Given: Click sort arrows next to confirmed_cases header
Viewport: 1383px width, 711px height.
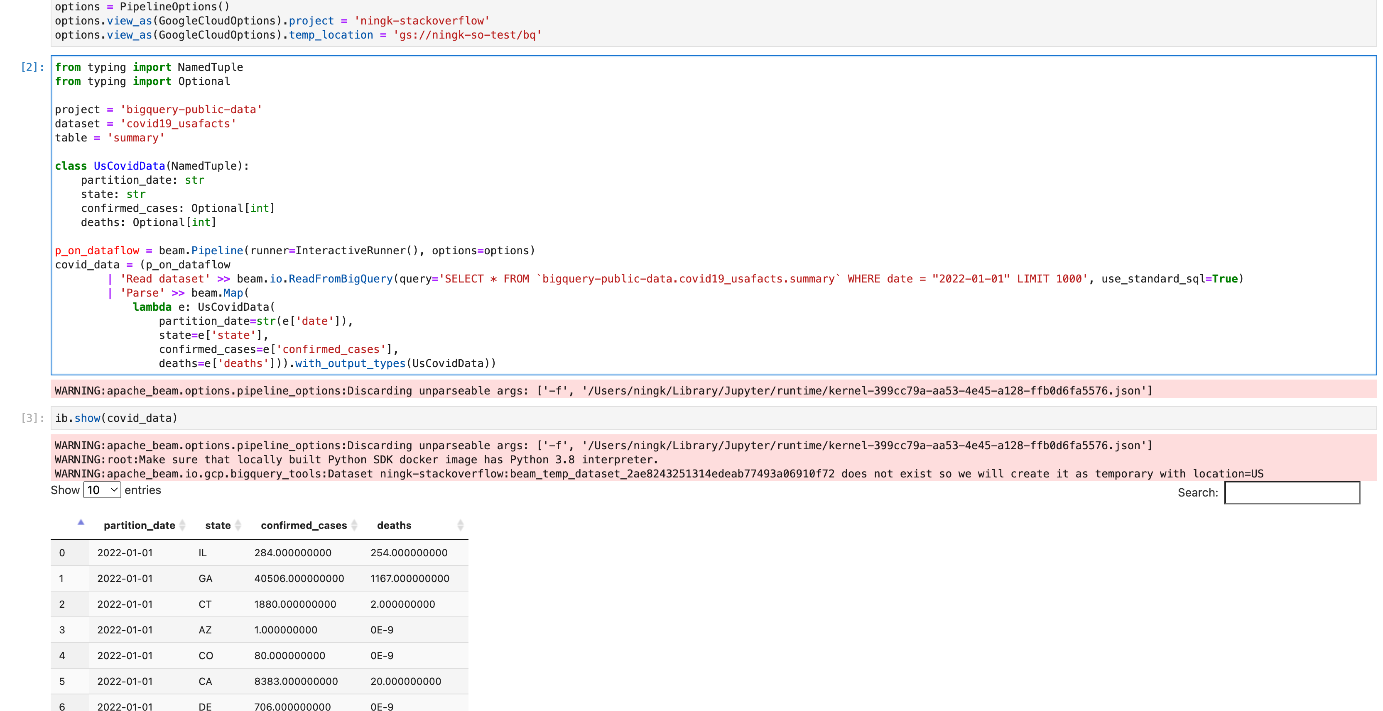Looking at the screenshot, I should coord(354,526).
